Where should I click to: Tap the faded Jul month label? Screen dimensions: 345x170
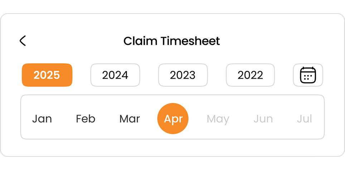(305, 119)
